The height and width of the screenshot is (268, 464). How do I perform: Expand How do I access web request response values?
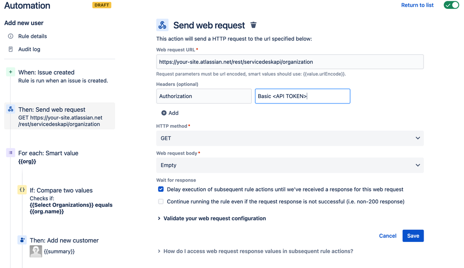click(x=255, y=251)
